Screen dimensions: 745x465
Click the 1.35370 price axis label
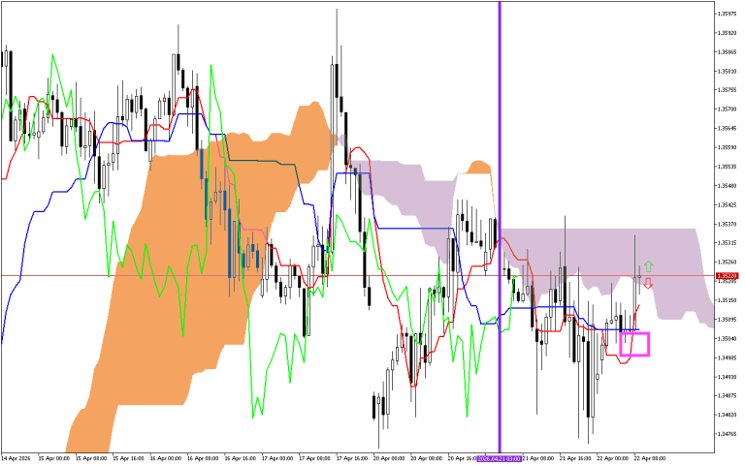pos(727,224)
